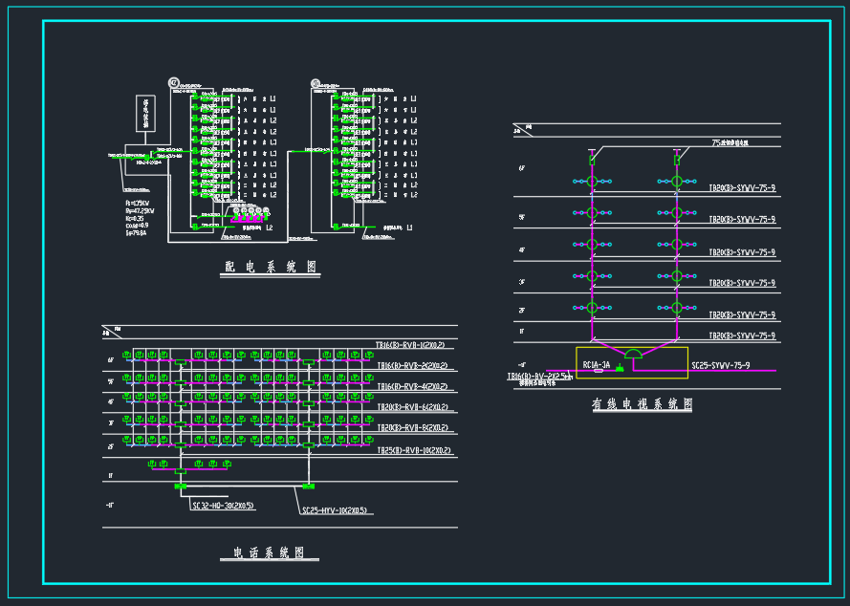Viewport: 850px width, 606px height.
Task: Click the SC25-SYWV-75-9 annotation
Action: [x=720, y=365]
